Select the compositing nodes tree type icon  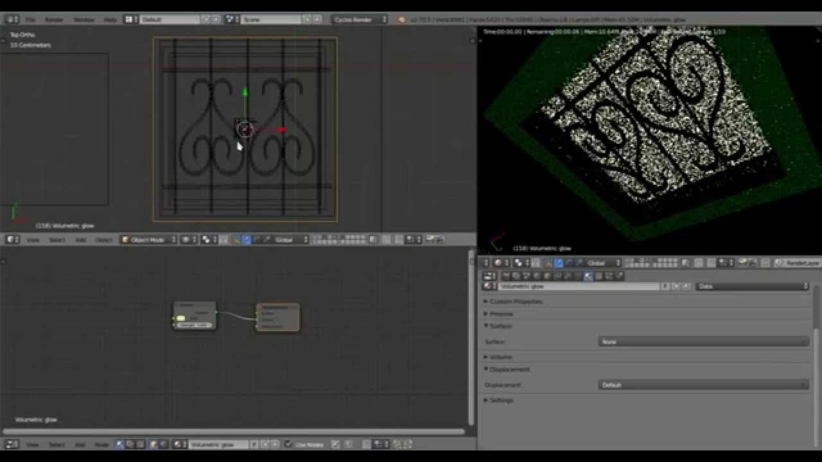click(130, 444)
